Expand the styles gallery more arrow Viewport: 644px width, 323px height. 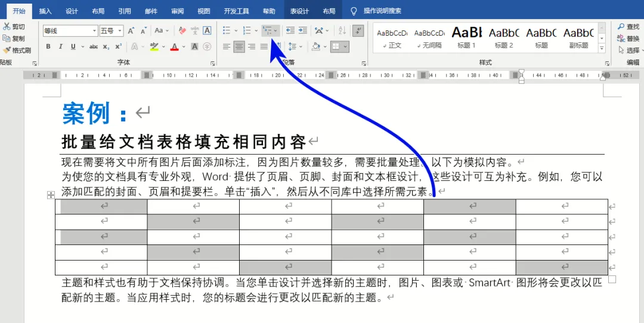(602, 48)
